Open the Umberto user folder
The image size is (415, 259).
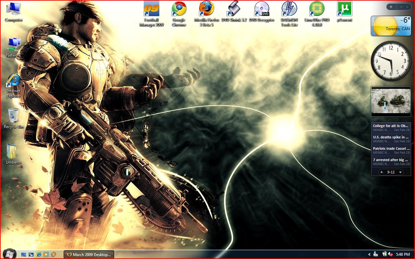point(13,154)
